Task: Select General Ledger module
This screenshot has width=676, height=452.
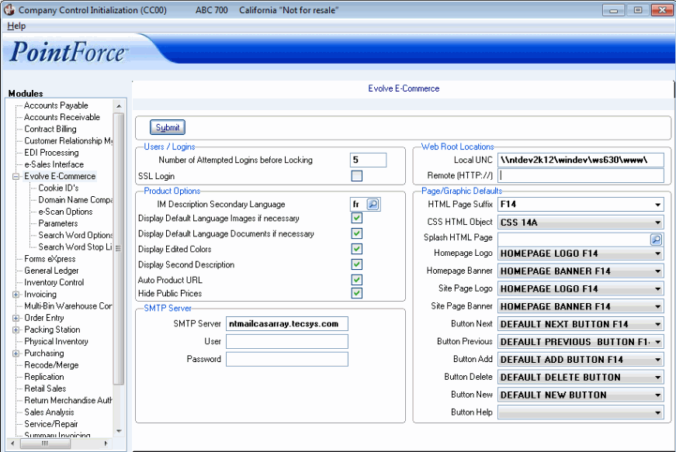Action: (x=51, y=271)
